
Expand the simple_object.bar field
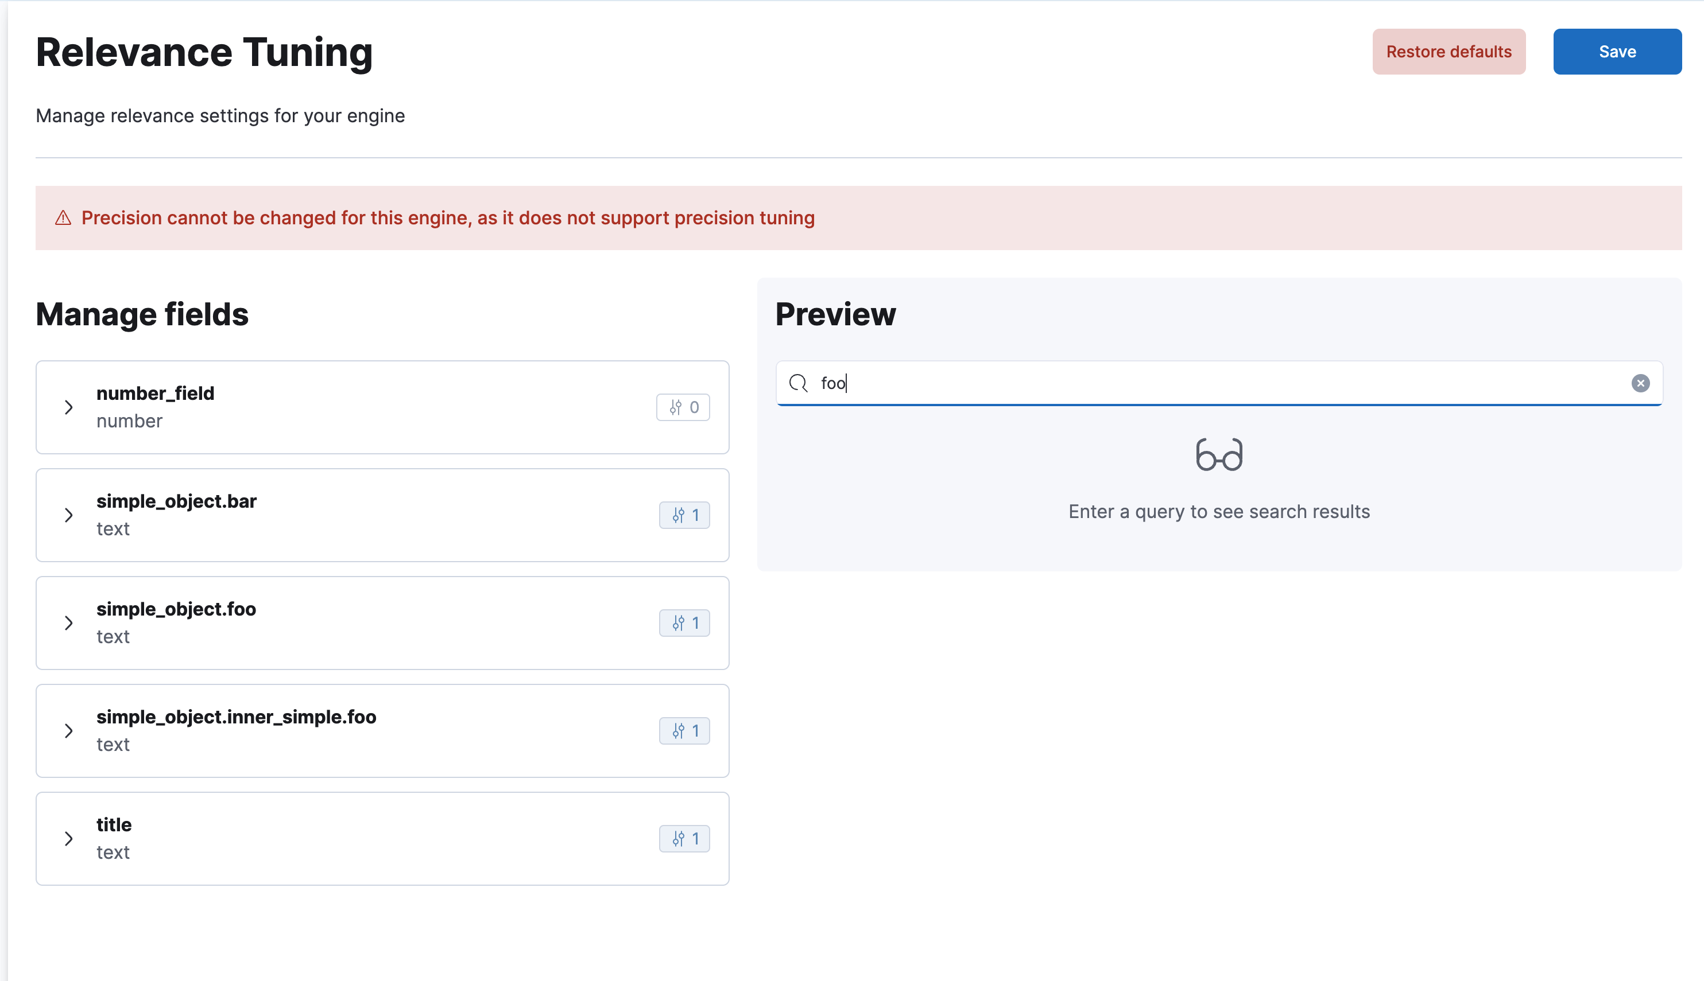pos(69,515)
